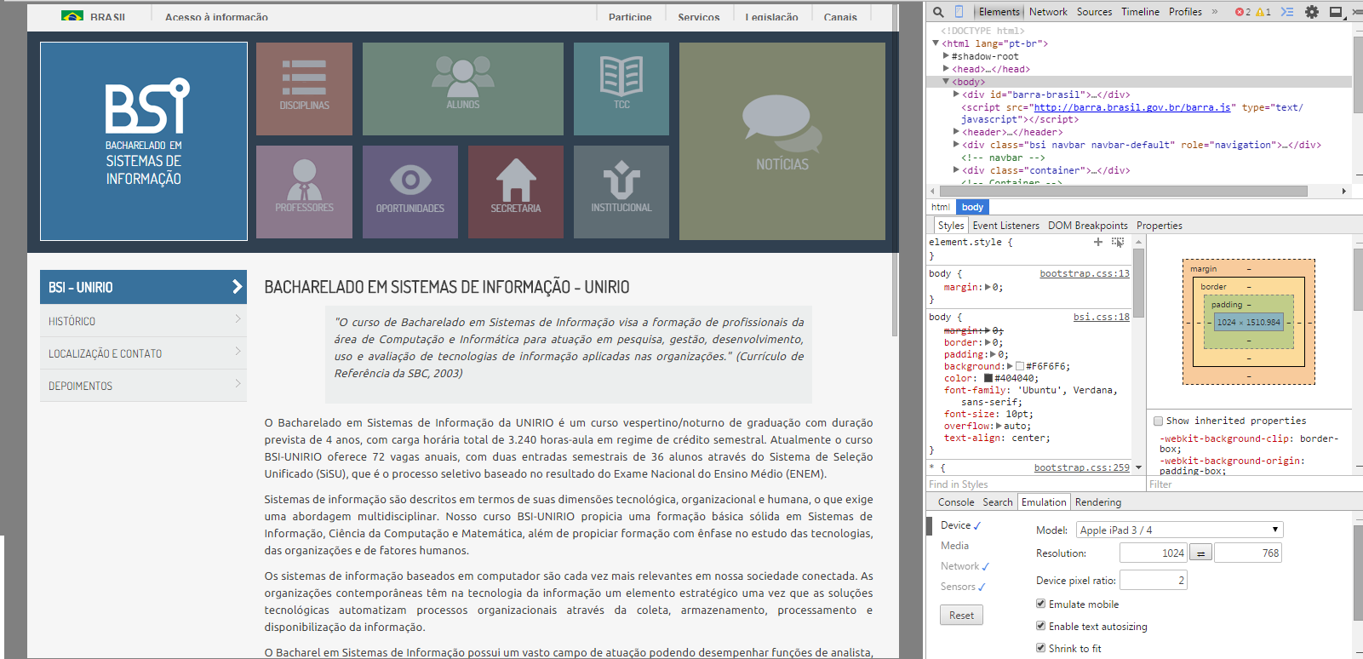Open the Disciplinas tile
The width and height of the screenshot is (1363, 659).
tap(304, 89)
